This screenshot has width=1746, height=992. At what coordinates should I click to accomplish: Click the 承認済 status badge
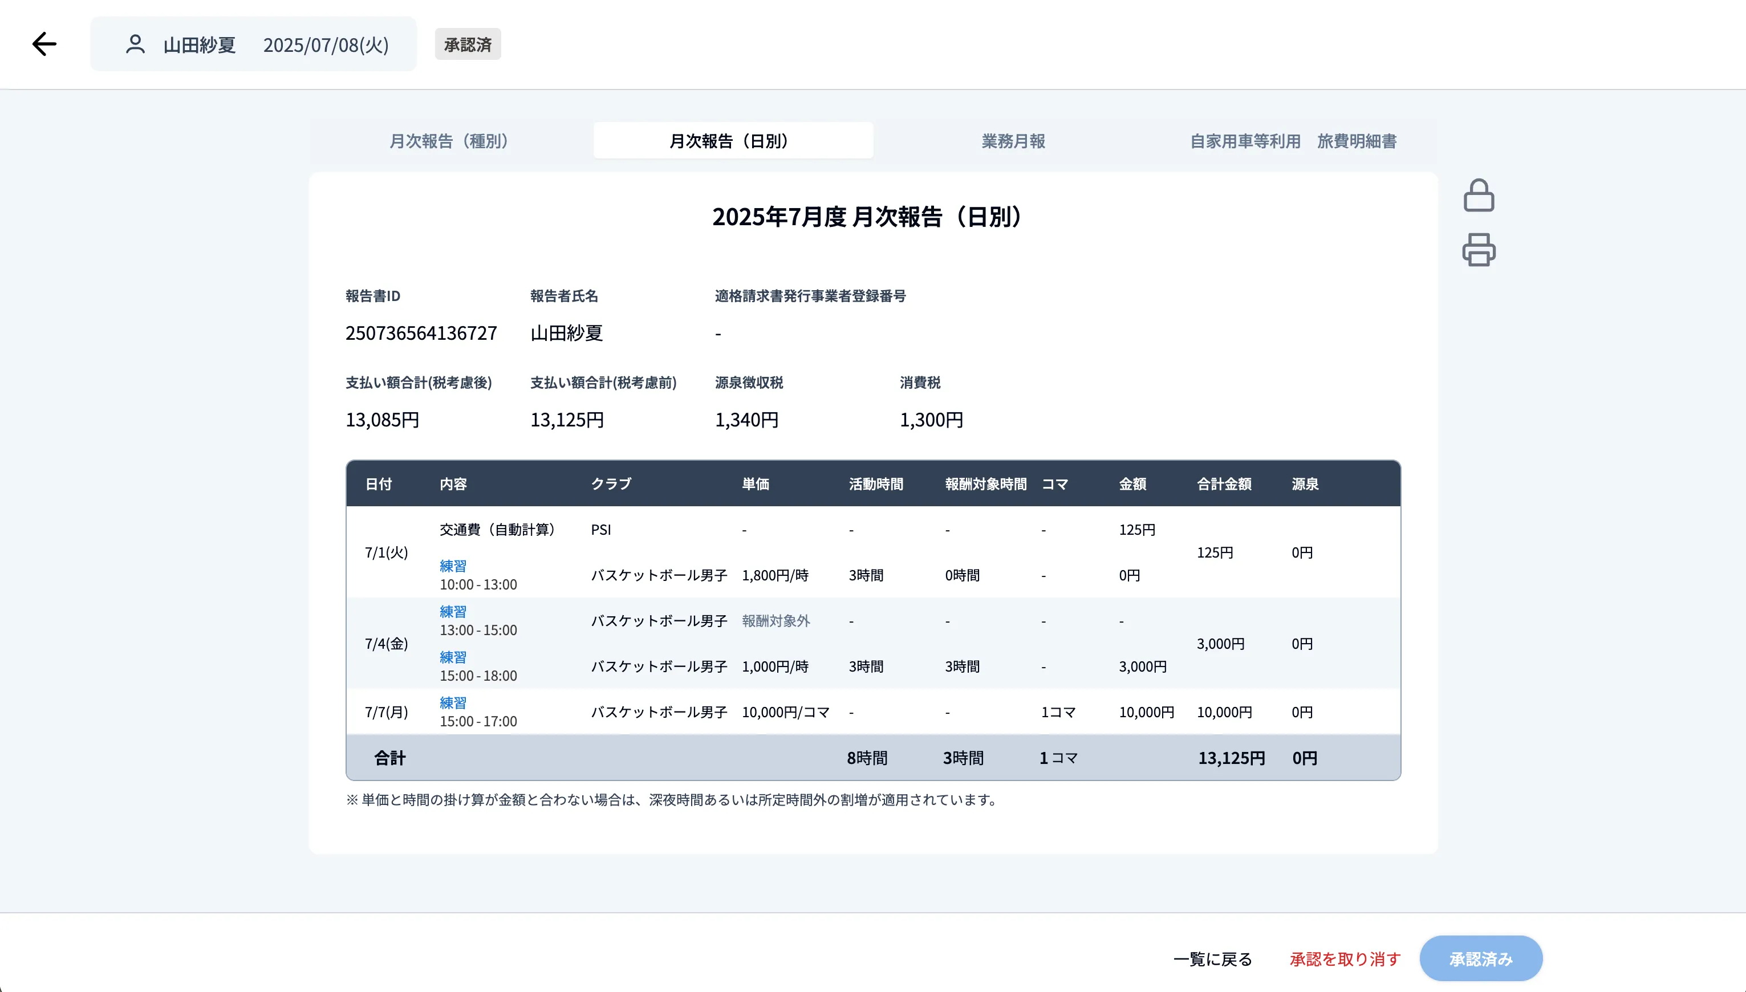click(x=468, y=44)
